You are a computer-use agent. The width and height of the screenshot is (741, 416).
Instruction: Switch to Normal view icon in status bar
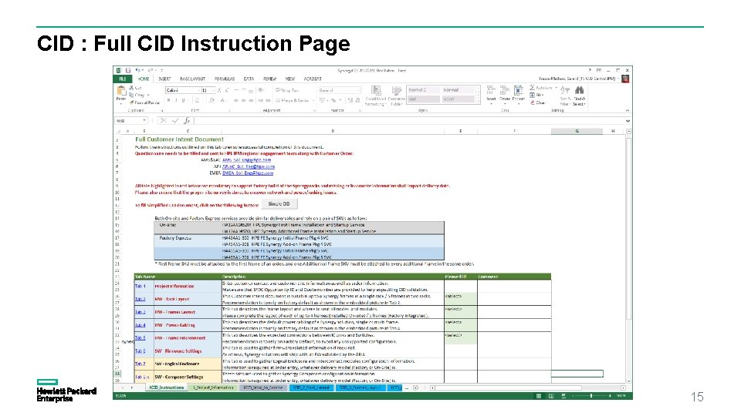pyautogui.click(x=538, y=396)
